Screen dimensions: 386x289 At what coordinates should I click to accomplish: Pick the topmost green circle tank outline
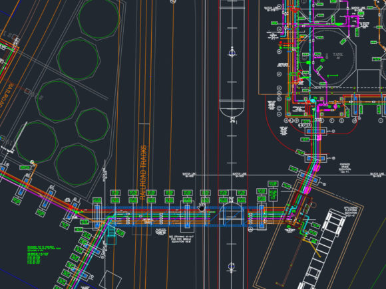pyautogui.click(x=99, y=19)
